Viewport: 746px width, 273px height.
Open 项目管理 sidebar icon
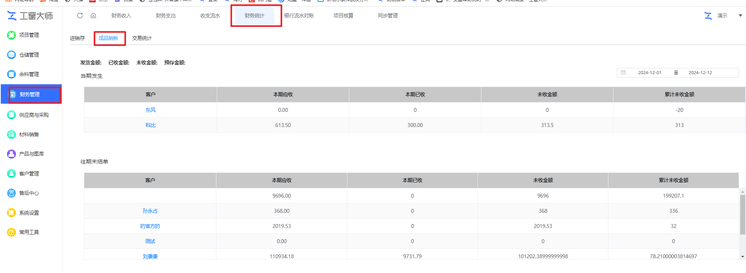click(x=11, y=35)
